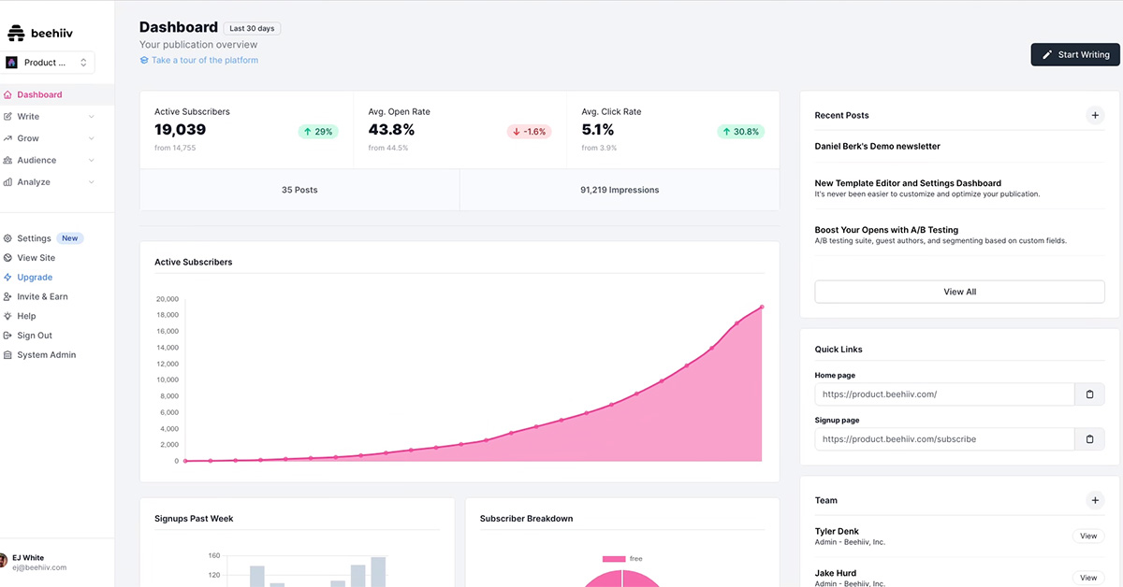
Task: Click the System Admin icon
Action: point(8,355)
